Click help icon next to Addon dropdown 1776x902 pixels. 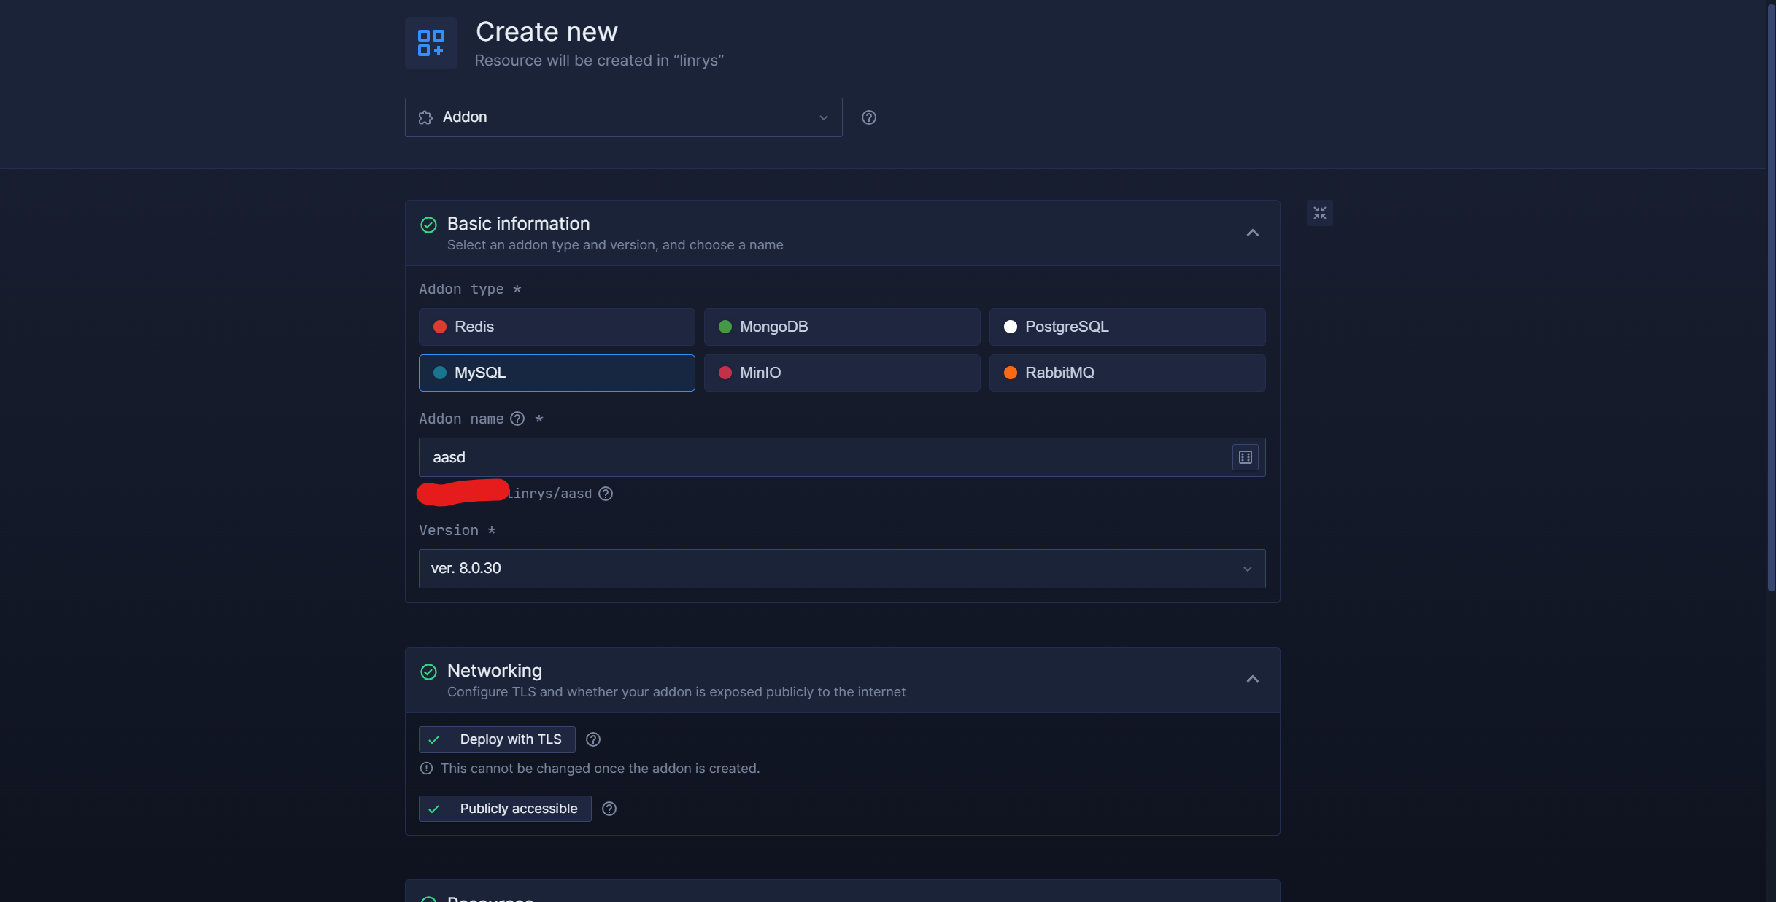click(868, 117)
